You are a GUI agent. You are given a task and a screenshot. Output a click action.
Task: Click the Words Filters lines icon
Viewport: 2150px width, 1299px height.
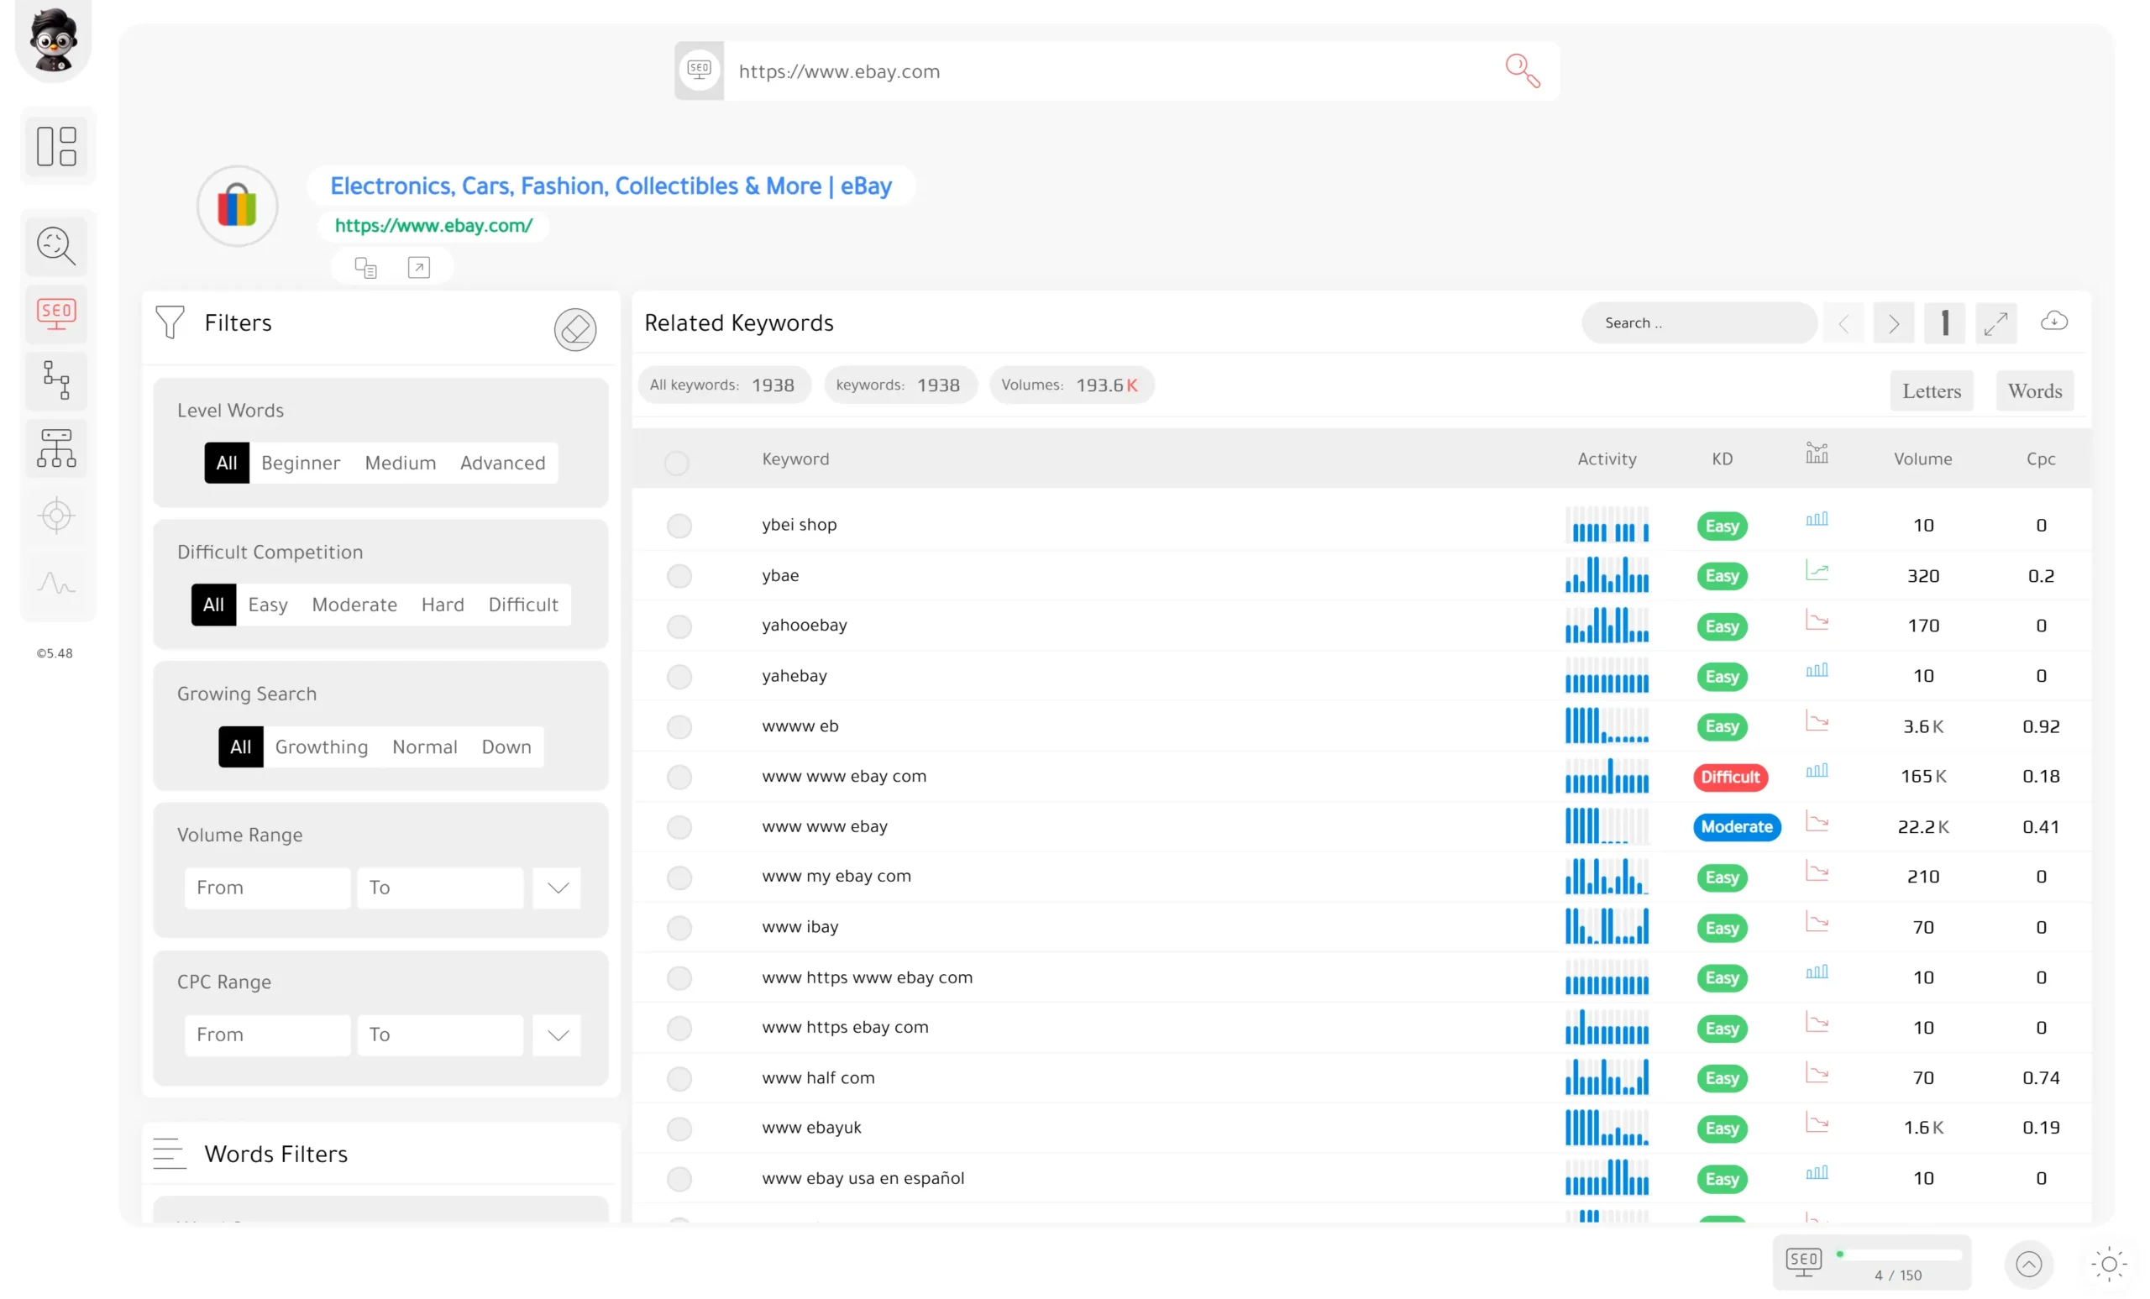pyautogui.click(x=170, y=1153)
